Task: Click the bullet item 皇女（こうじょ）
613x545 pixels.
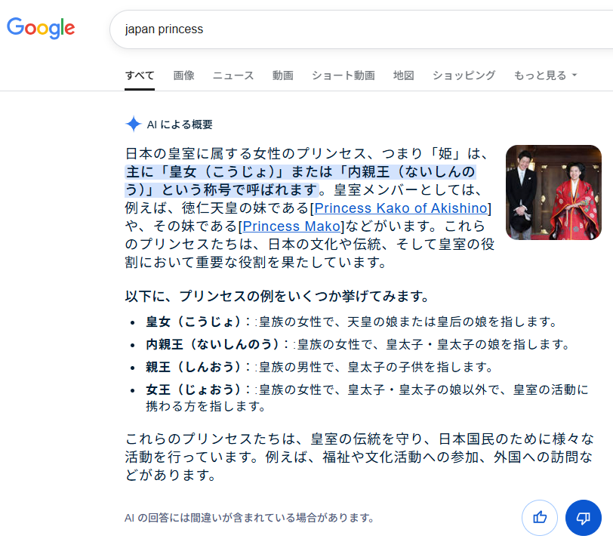Action: [x=351, y=322]
